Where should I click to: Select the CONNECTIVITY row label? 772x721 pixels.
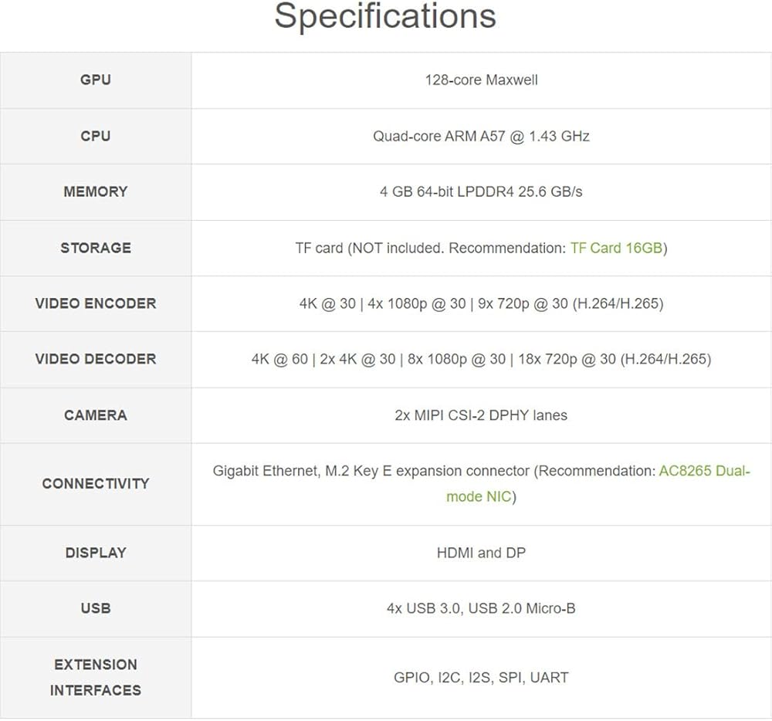[x=96, y=483]
